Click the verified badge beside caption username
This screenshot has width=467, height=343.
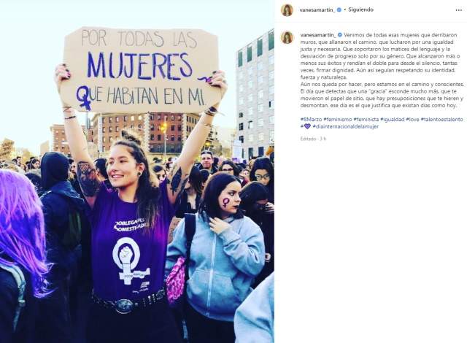click(339, 35)
